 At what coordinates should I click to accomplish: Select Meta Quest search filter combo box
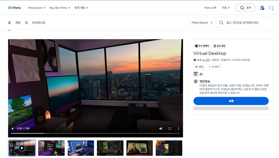pyautogui.click(x=202, y=23)
